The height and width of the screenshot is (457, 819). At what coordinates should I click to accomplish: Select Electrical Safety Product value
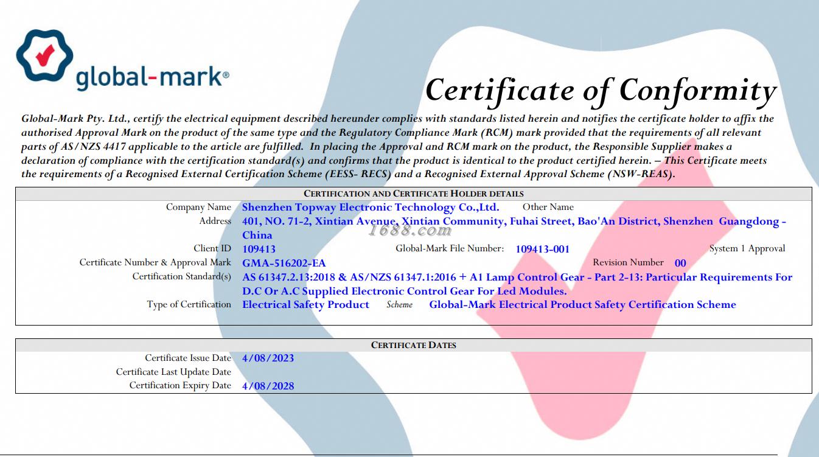coord(305,304)
